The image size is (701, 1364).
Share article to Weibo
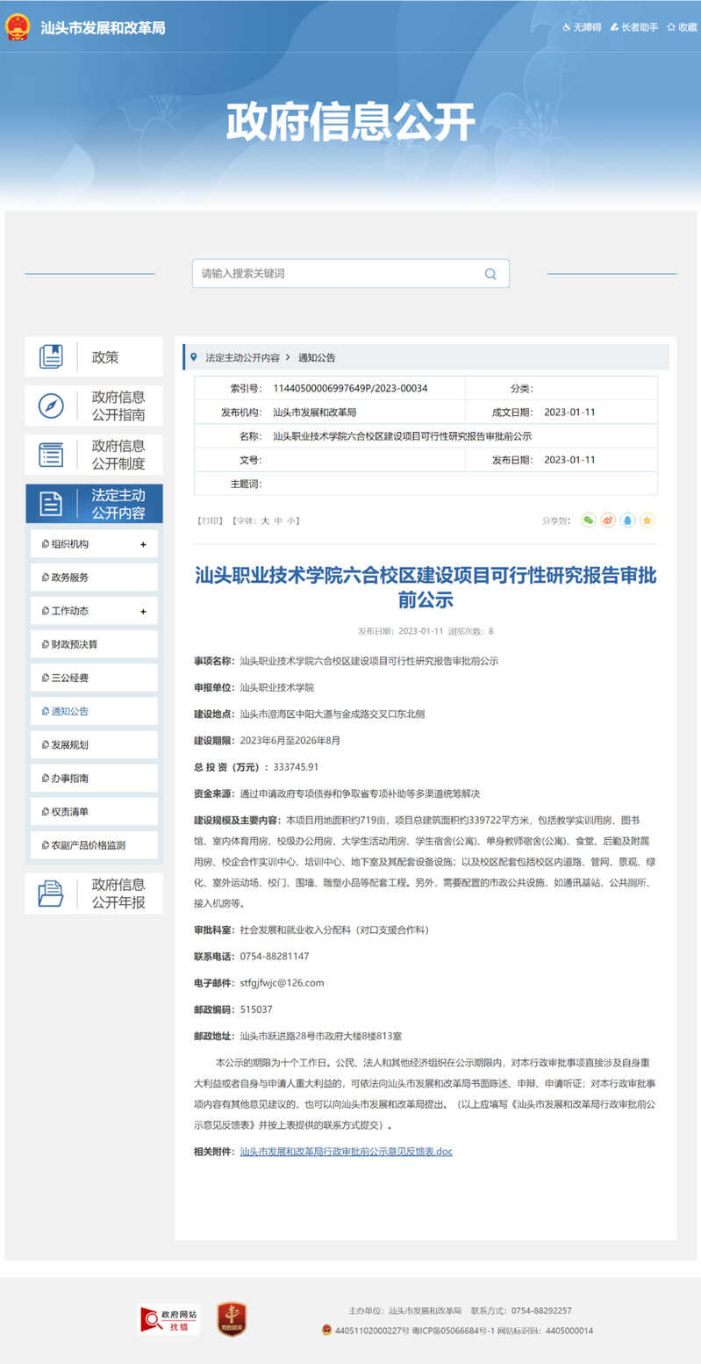pyautogui.click(x=608, y=520)
